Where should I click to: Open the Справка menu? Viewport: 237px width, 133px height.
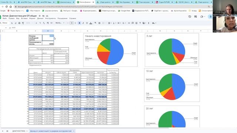[x=73, y=18]
